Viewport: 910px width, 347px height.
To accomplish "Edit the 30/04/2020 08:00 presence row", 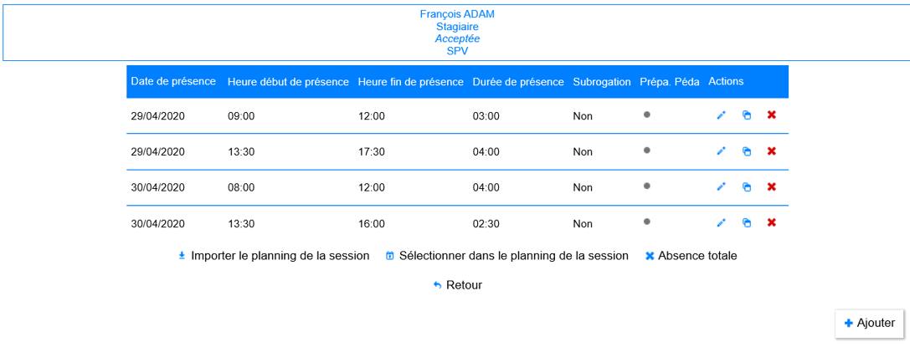I will click(x=721, y=187).
